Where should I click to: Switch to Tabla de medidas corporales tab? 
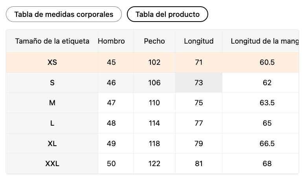(x=64, y=15)
